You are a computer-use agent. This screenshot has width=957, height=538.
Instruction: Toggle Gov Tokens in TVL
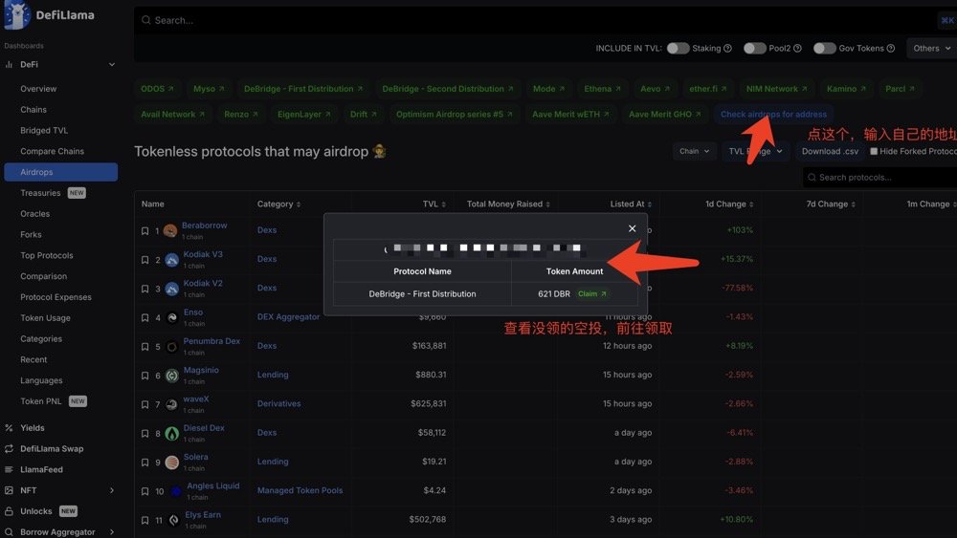(x=824, y=48)
